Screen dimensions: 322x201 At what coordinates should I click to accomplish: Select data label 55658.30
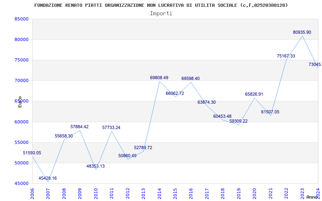[x=64, y=136]
